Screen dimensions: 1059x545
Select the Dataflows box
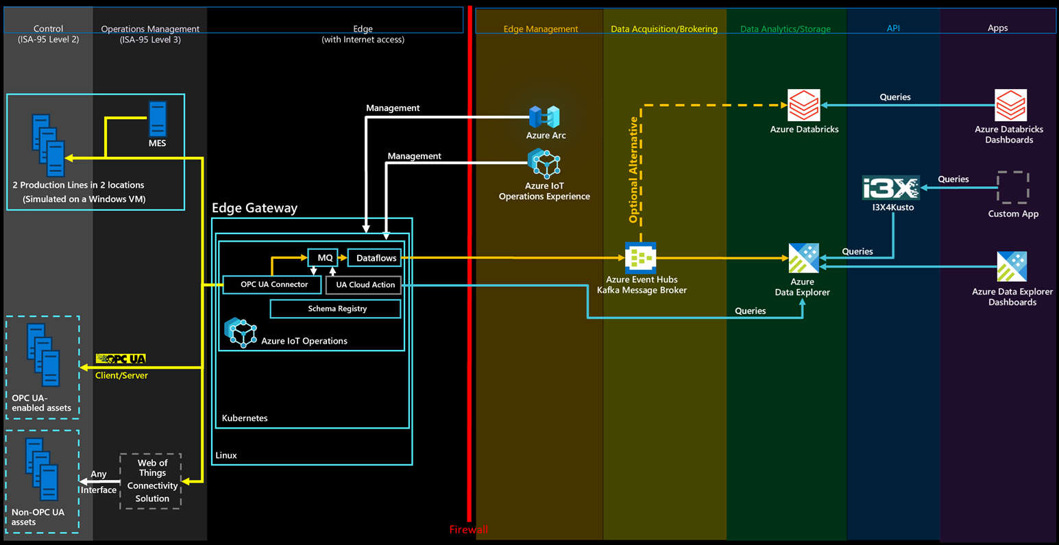[x=375, y=257]
